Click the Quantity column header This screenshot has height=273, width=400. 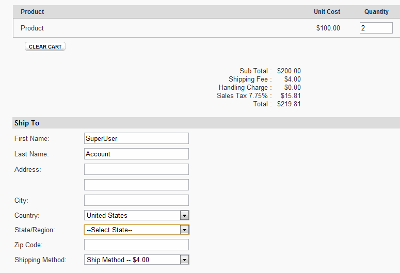(x=376, y=12)
